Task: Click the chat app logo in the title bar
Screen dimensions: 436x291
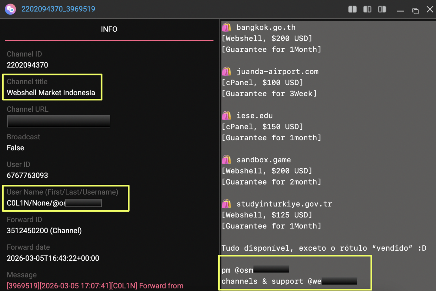Action: [10, 9]
